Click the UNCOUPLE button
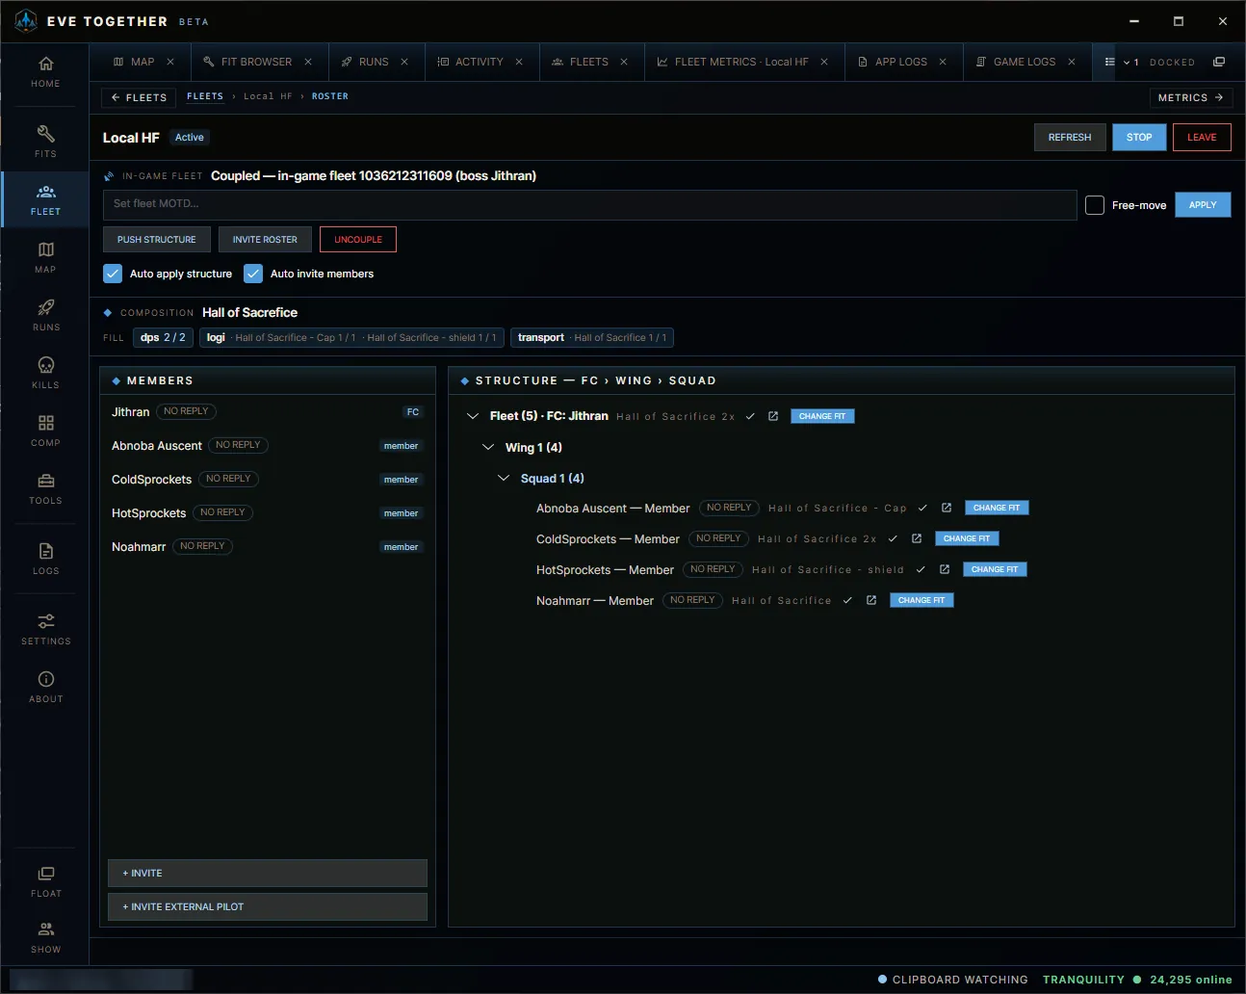 pos(358,240)
